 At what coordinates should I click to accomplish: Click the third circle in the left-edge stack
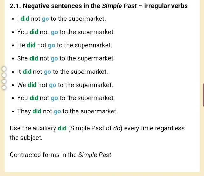(x=4, y=81)
